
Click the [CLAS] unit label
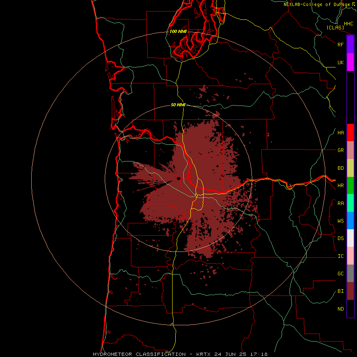click(x=335, y=28)
